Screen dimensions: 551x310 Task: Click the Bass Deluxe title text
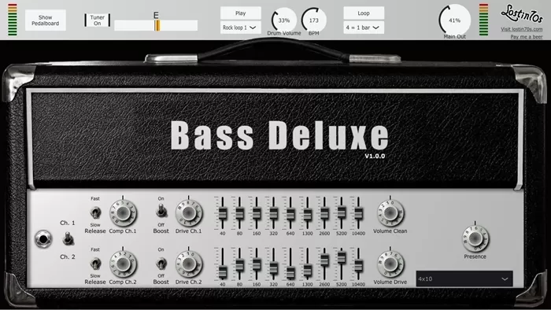[279, 135]
